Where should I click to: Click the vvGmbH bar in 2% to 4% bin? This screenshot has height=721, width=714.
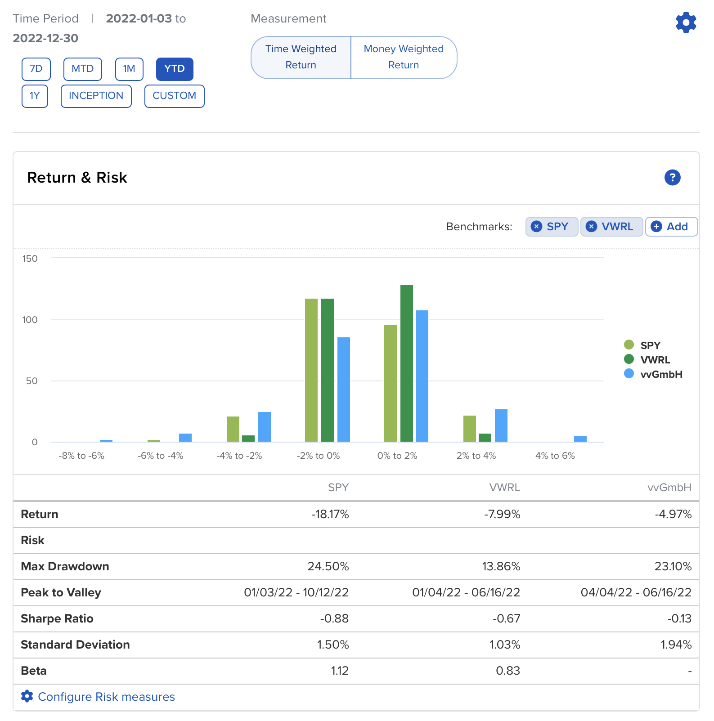[x=501, y=425]
